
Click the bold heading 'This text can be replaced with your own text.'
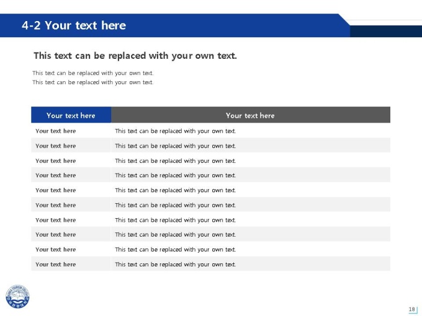point(135,56)
